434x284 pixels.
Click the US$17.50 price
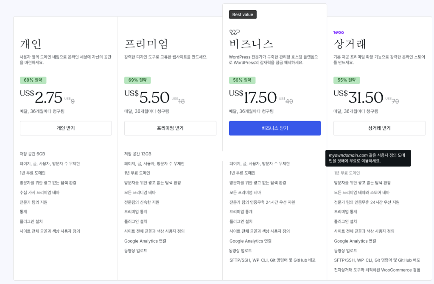(253, 97)
